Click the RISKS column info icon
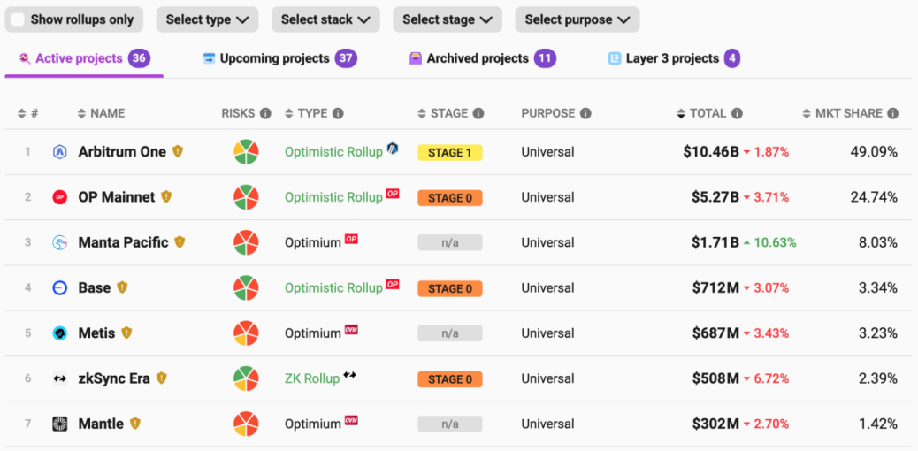Screen dimensions: 918x451 [265, 113]
